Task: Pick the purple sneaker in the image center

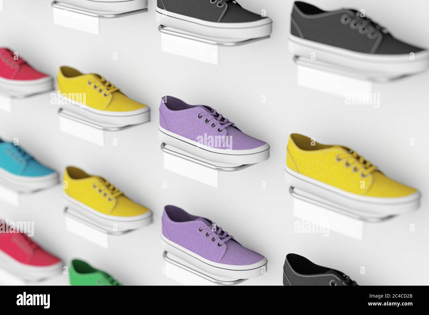Action: coord(214,131)
